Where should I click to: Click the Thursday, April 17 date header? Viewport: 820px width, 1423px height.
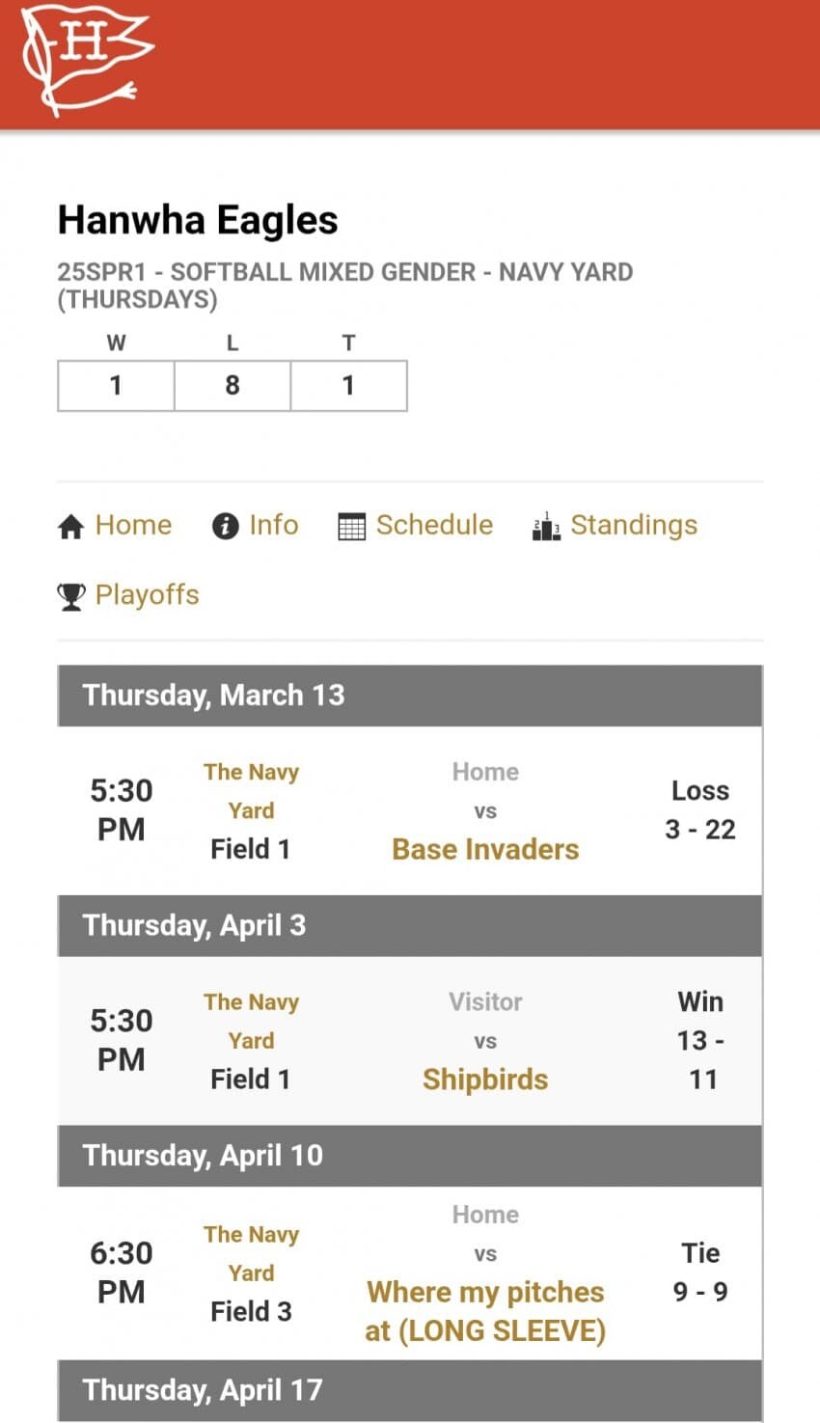coord(203,1390)
